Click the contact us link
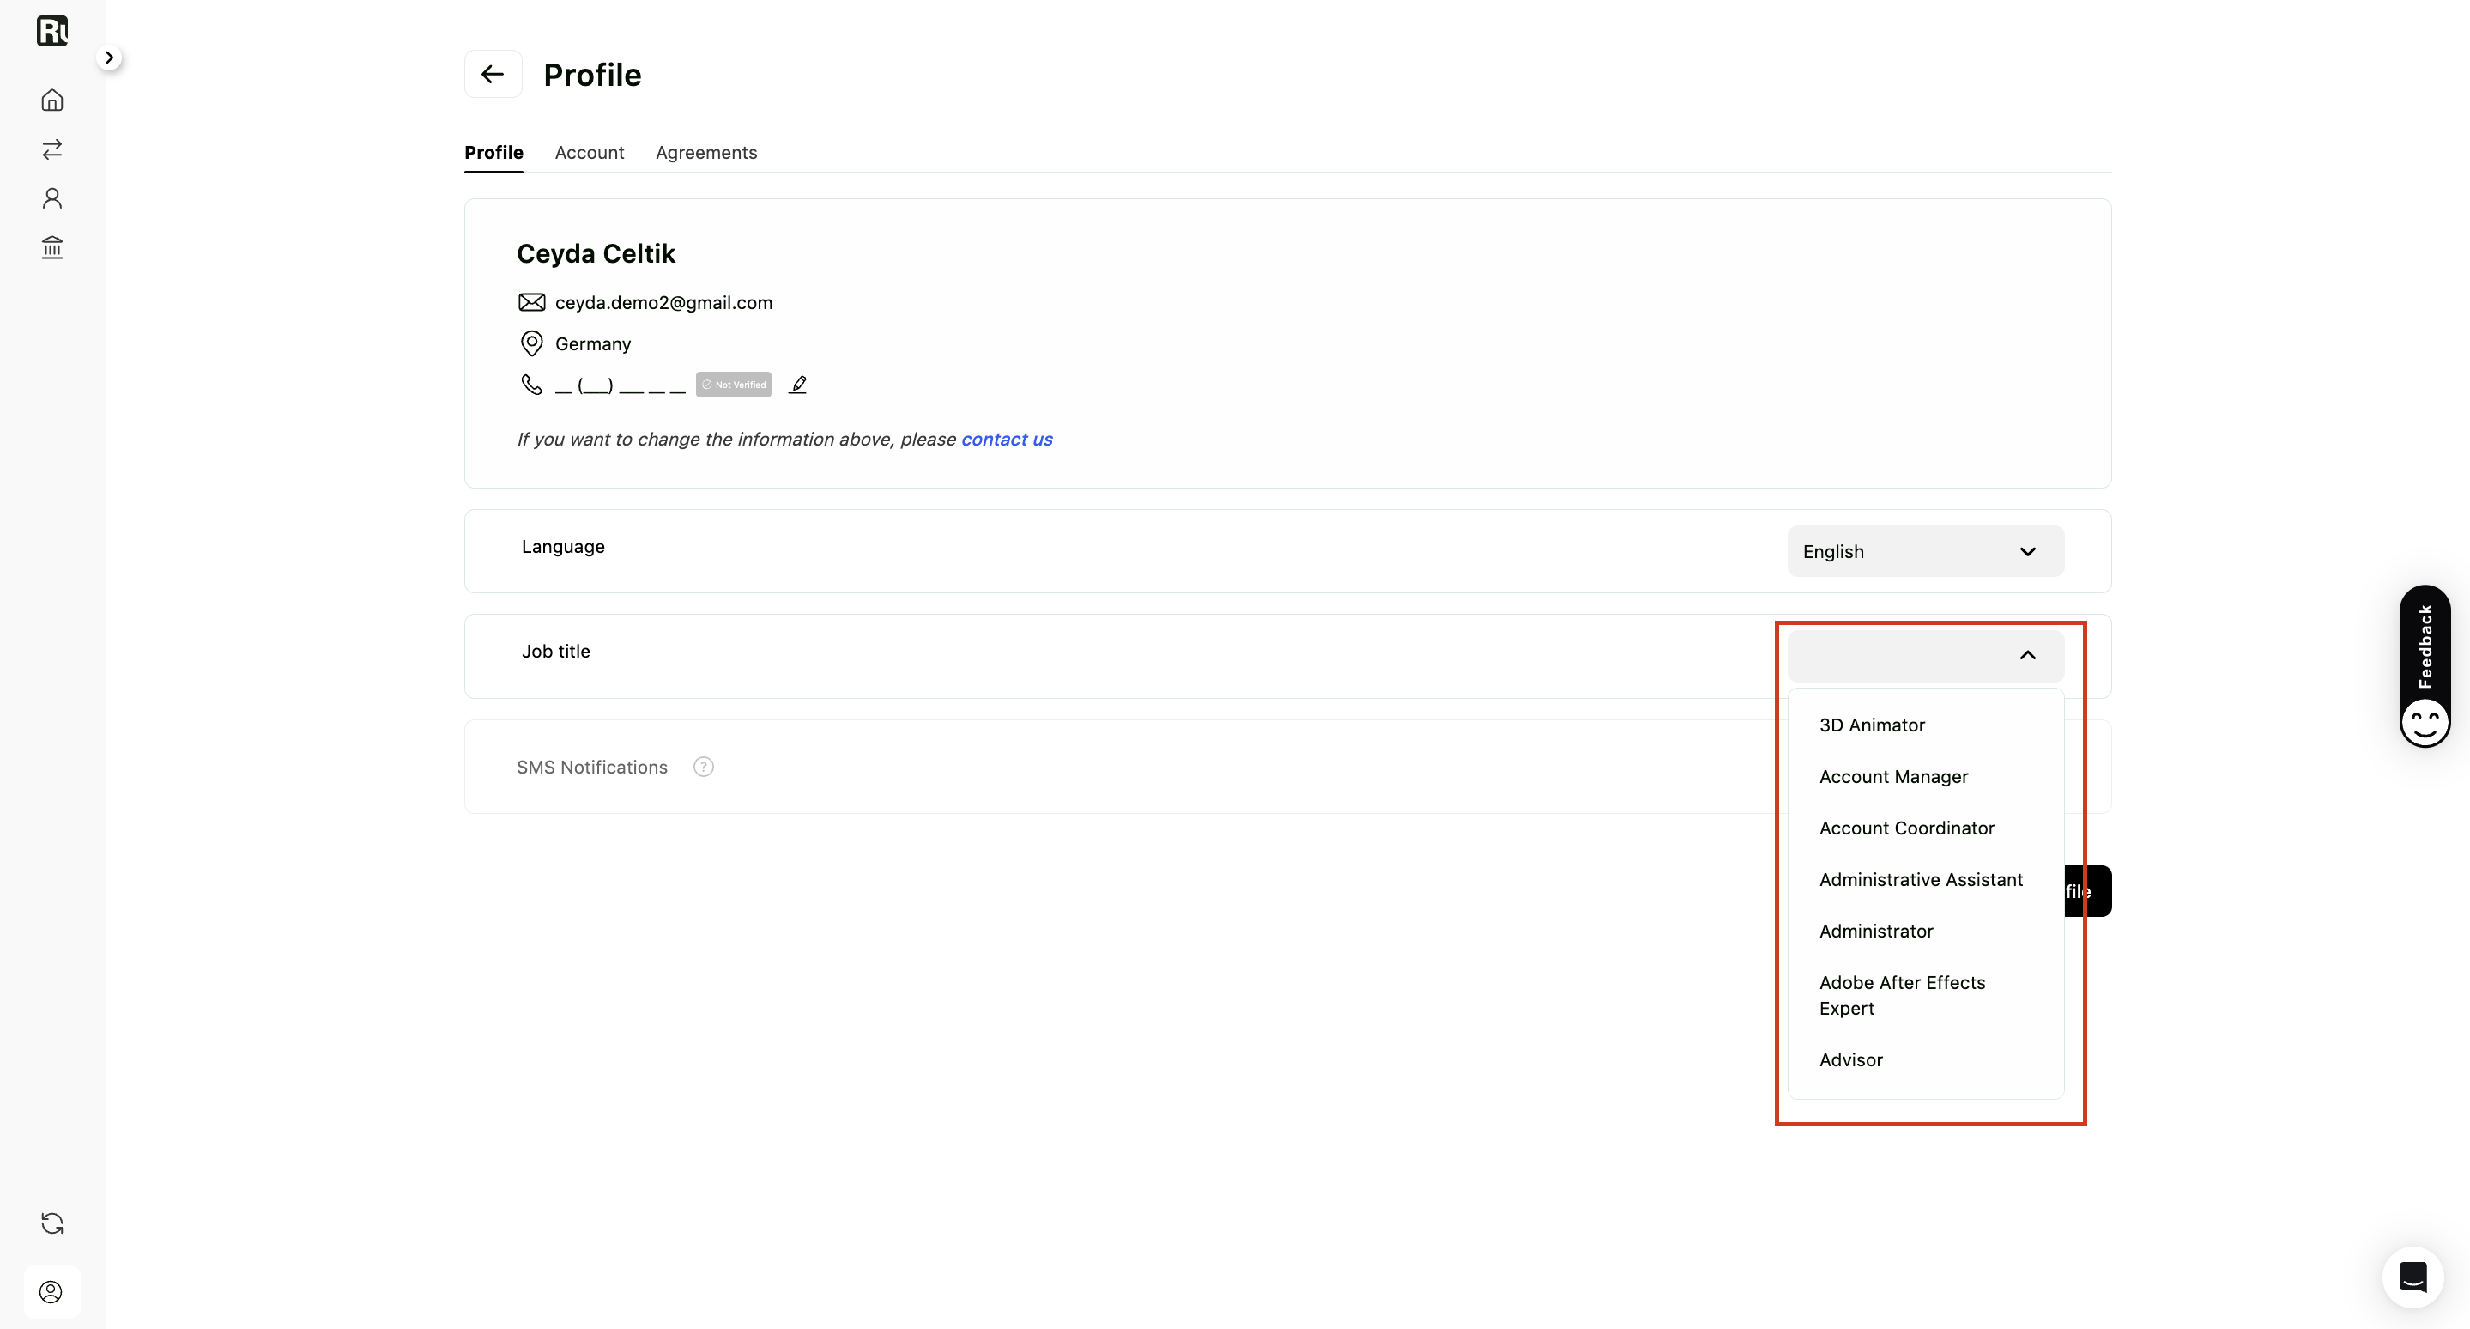 pyautogui.click(x=1007, y=440)
